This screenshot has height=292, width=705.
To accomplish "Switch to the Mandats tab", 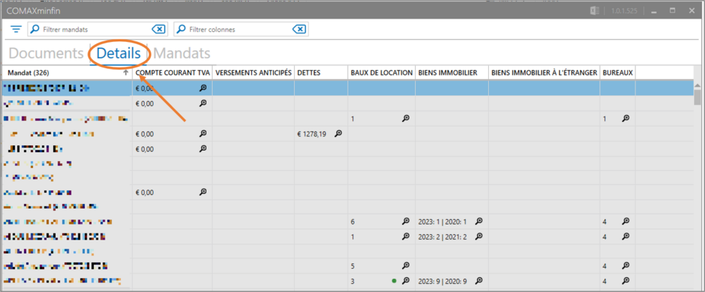I will click(182, 54).
